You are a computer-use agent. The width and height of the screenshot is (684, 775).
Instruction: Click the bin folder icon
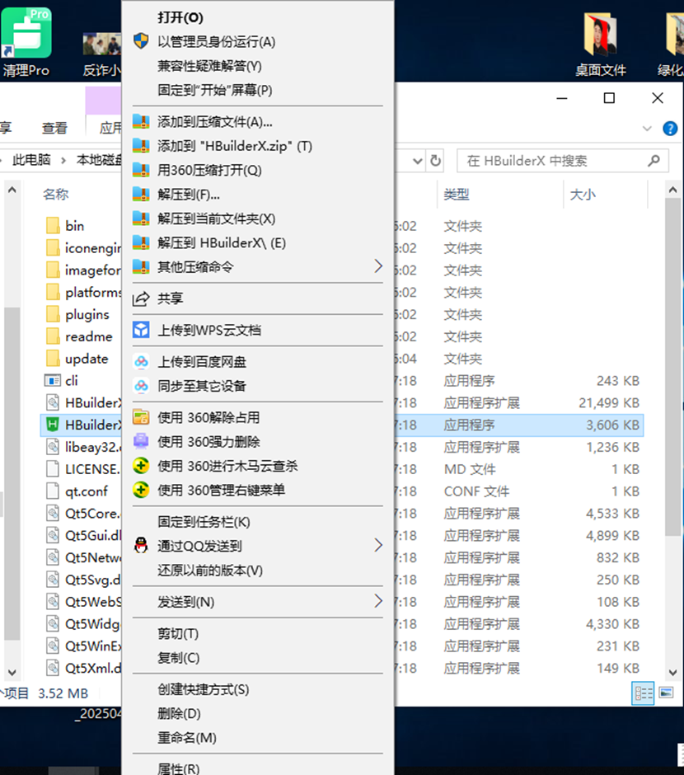point(53,226)
